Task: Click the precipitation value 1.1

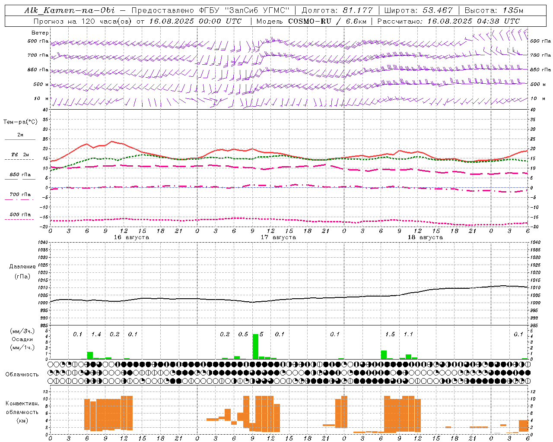Action: (408, 335)
